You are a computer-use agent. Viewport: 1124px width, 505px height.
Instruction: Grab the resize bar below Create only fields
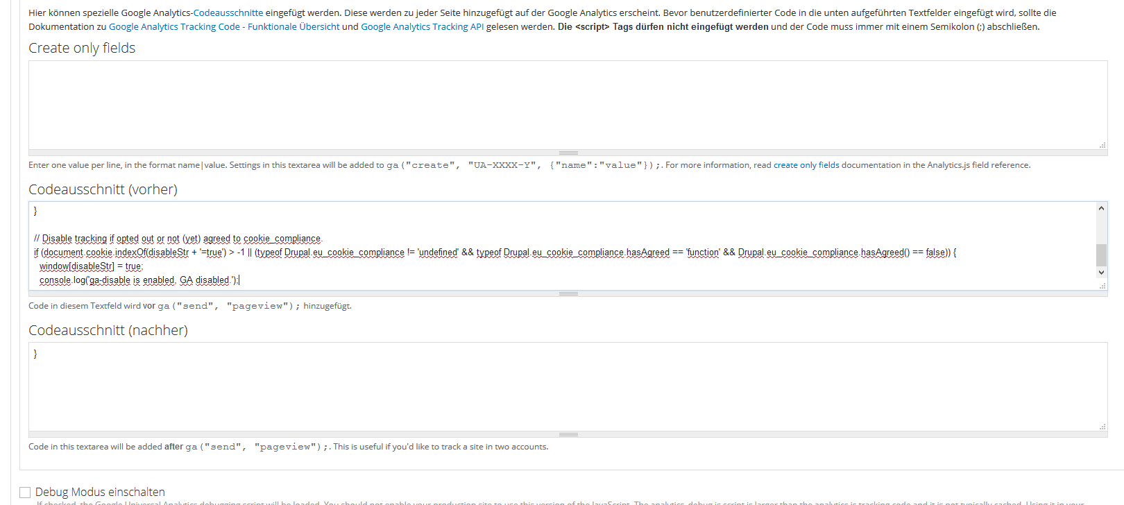[x=568, y=153]
